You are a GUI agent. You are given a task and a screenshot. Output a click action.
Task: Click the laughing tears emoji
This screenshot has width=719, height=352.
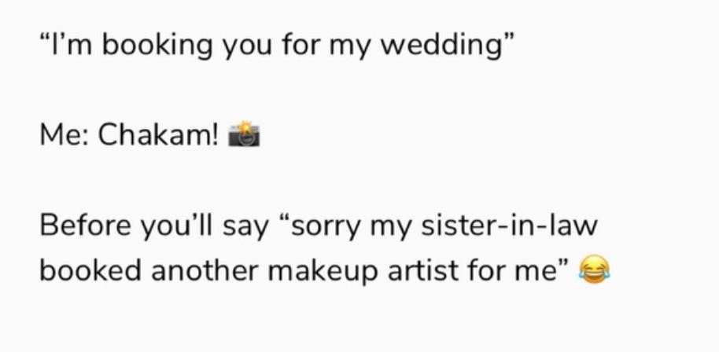[x=594, y=269]
